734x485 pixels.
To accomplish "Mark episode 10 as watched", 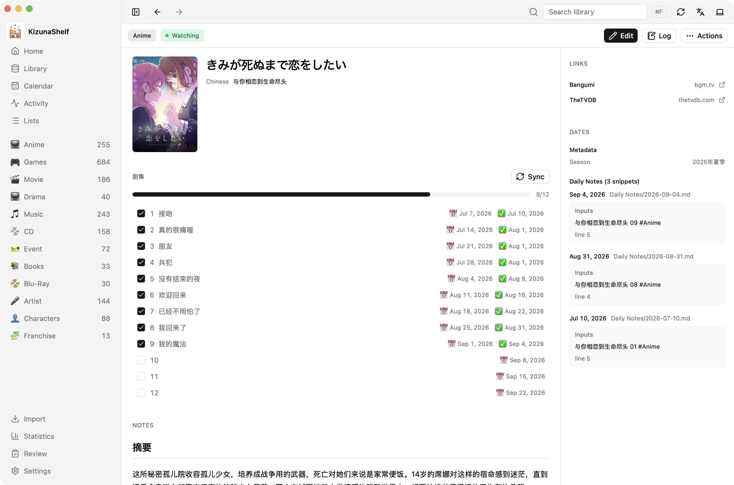I will pyautogui.click(x=141, y=360).
